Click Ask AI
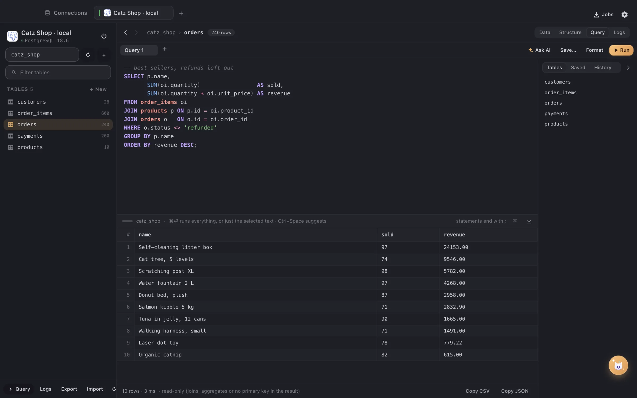Viewport: 637px width, 398px height. [x=539, y=50]
